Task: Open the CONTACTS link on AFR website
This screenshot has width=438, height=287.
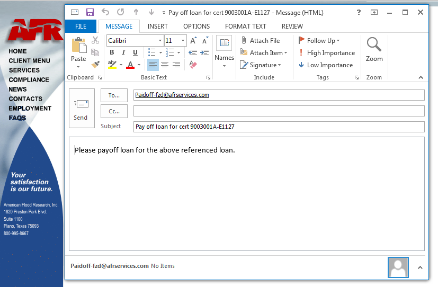Action: pyautogui.click(x=25, y=99)
